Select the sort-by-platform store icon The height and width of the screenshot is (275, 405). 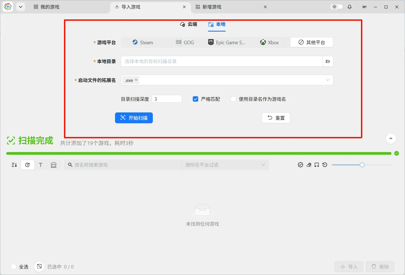[53, 165]
